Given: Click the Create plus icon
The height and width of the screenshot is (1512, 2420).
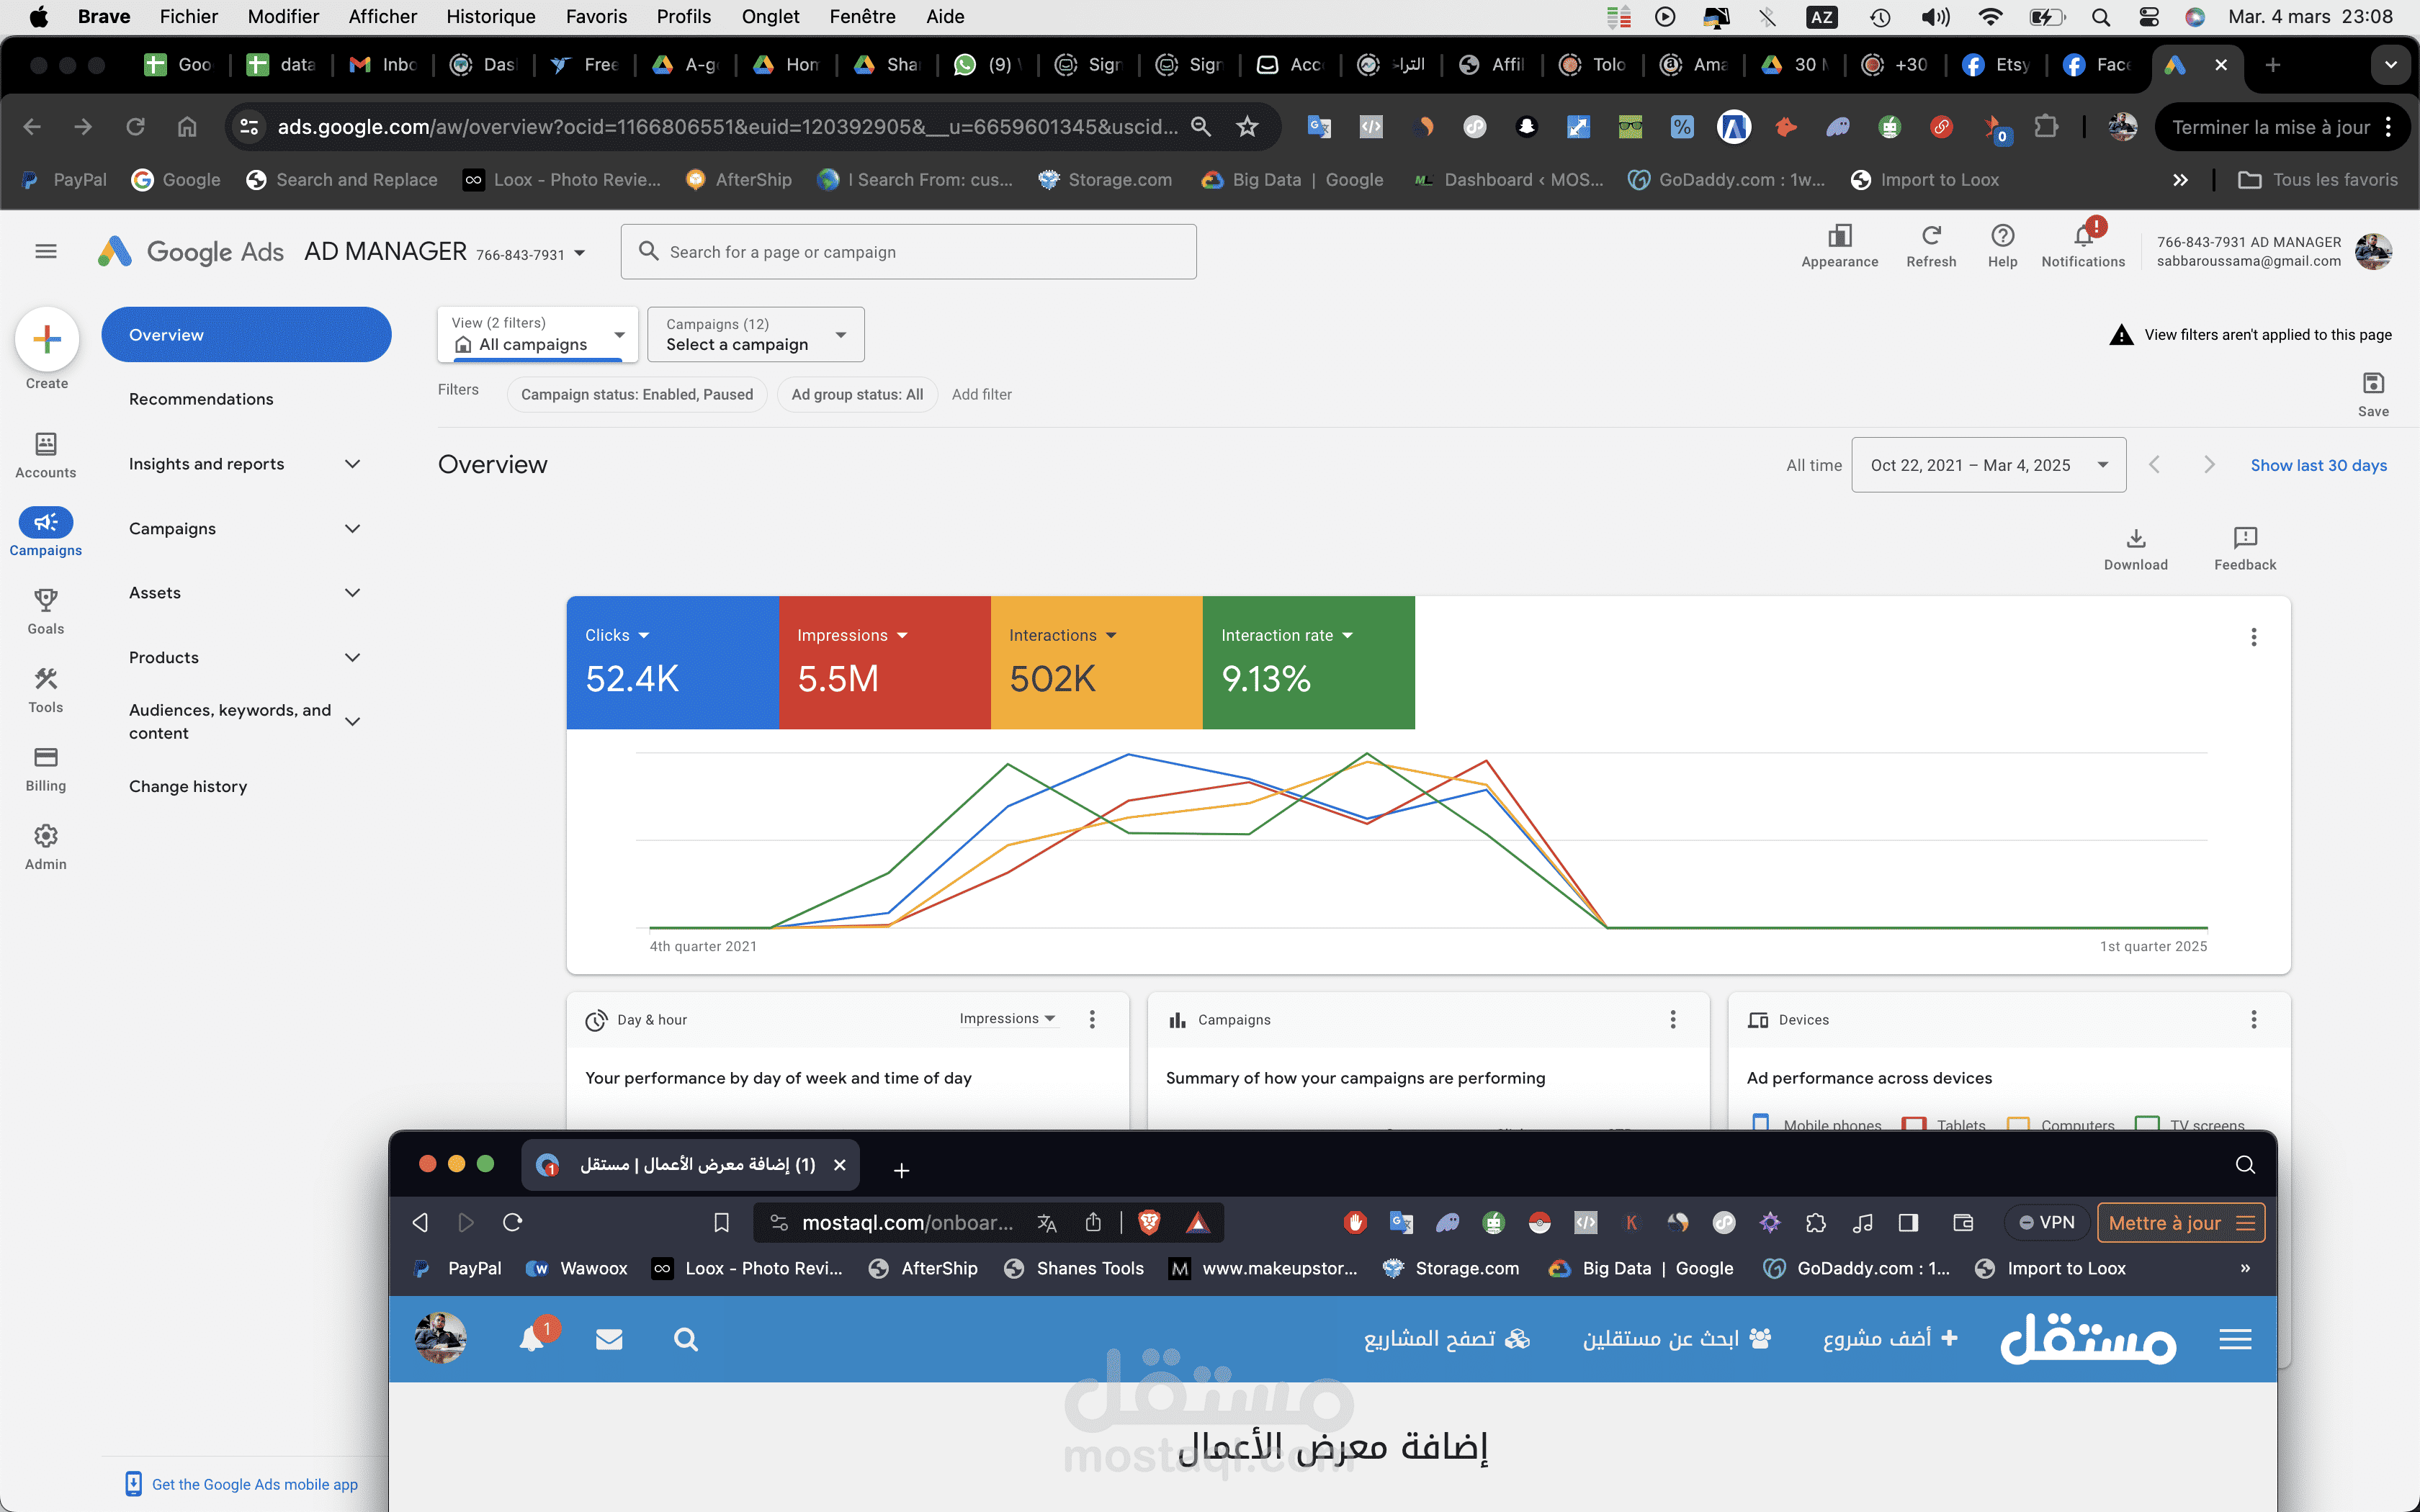Looking at the screenshot, I should coord(47,340).
